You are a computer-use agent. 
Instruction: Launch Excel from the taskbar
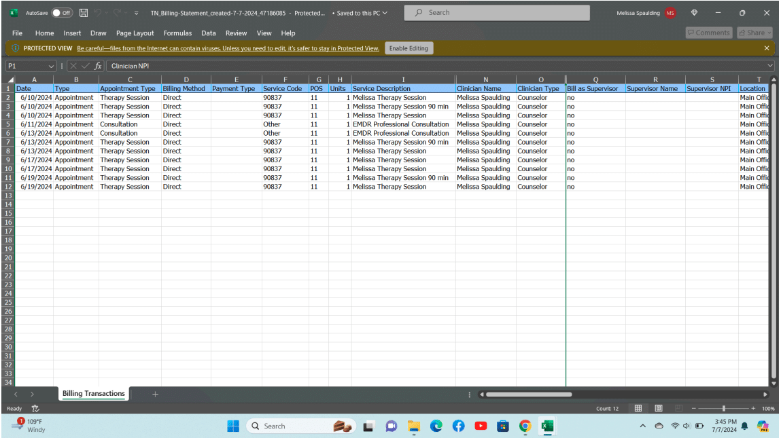[546, 426]
